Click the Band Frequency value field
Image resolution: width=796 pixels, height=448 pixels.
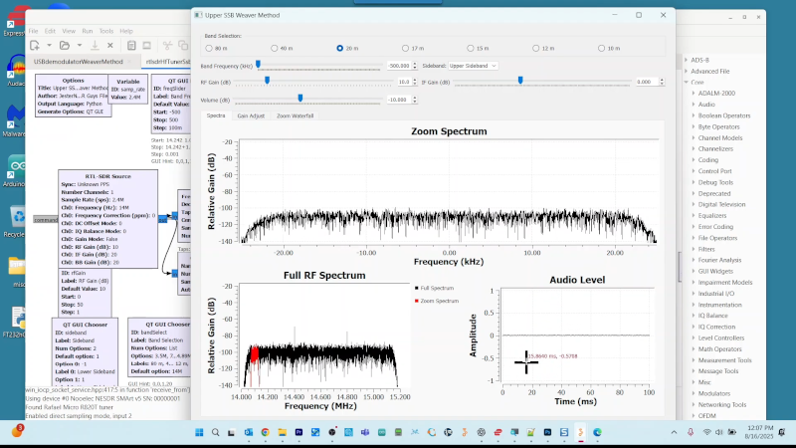click(x=398, y=66)
